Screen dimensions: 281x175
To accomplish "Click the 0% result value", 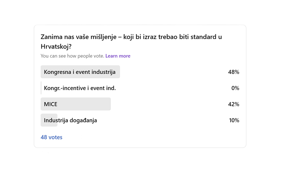I will (x=235, y=88).
